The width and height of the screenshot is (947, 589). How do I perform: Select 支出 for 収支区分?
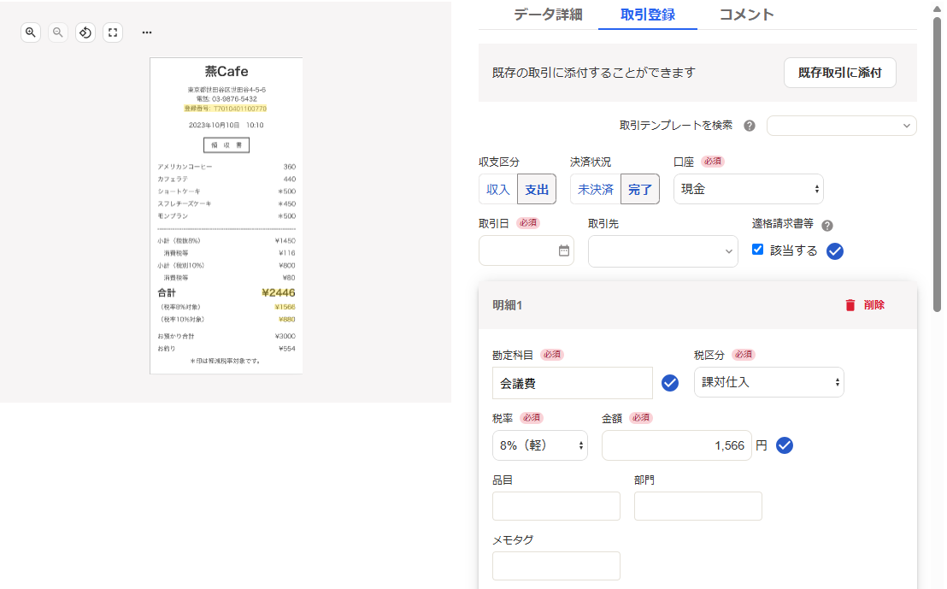coord(536,189)
